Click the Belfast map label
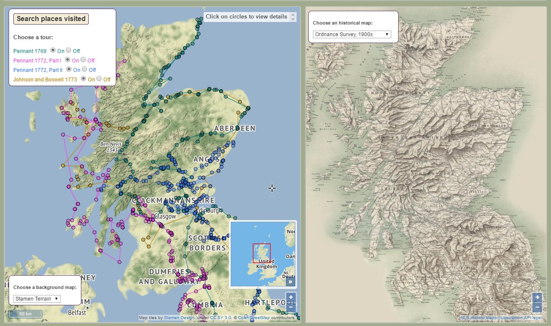Viewport: 551px width, 326px height. pos(77,312)
